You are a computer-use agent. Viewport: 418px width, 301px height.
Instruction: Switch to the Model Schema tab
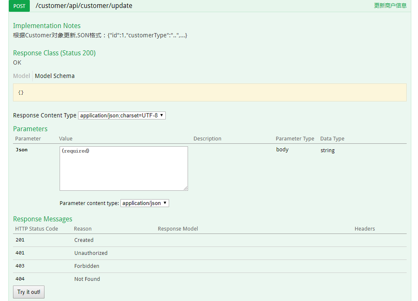pyautogui.click(x=55, y=76)
